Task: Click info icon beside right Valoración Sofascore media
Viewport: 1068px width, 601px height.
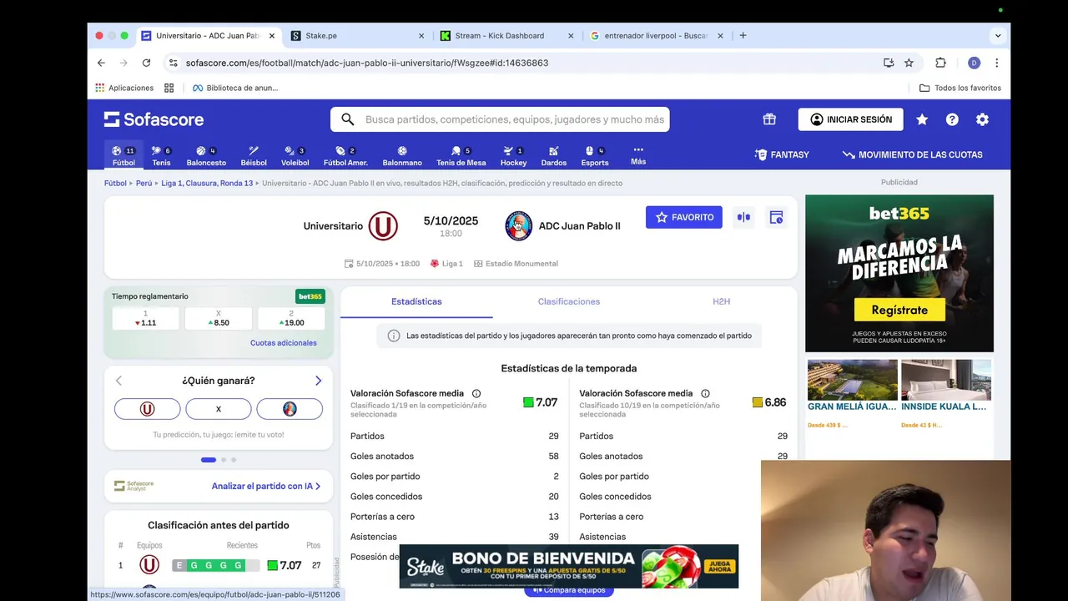Action: (x=705, y=394)
